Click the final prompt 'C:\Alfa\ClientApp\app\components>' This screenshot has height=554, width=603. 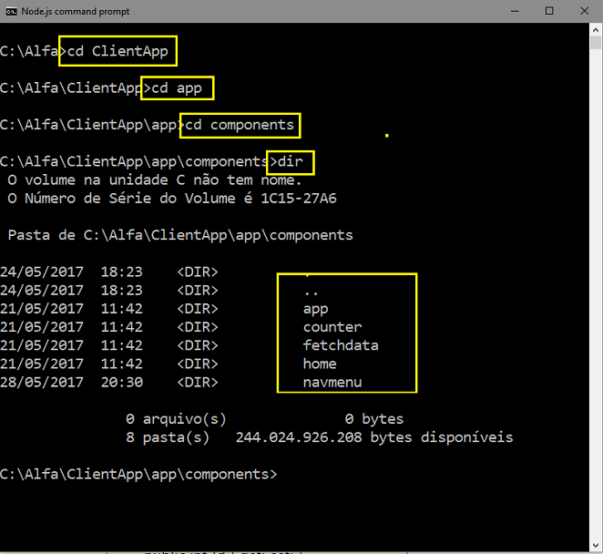[x=138, y=475]
